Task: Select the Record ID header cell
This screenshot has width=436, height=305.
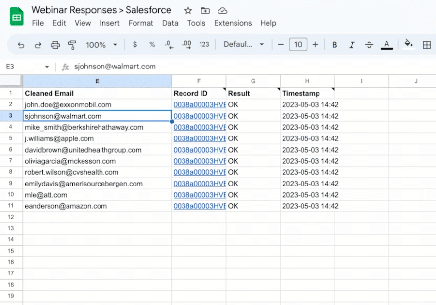Action: pos(199,93)
